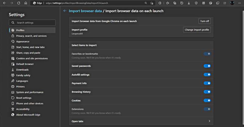The image size is (244, 127).
Task: Open Accessibility settings
Action: [x=32, y=109]
